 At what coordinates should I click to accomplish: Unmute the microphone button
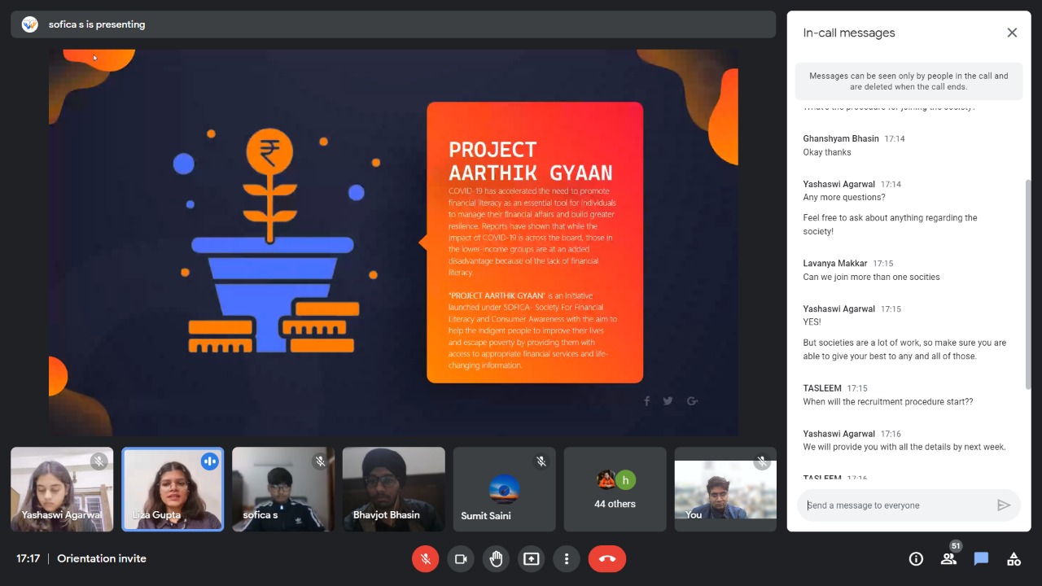click(425, 559)
